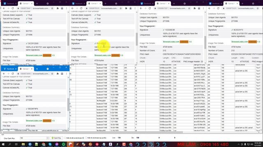
Task: Open BrowserLeaks.com link in window with highlighted signature
Action: coord(103,56)
